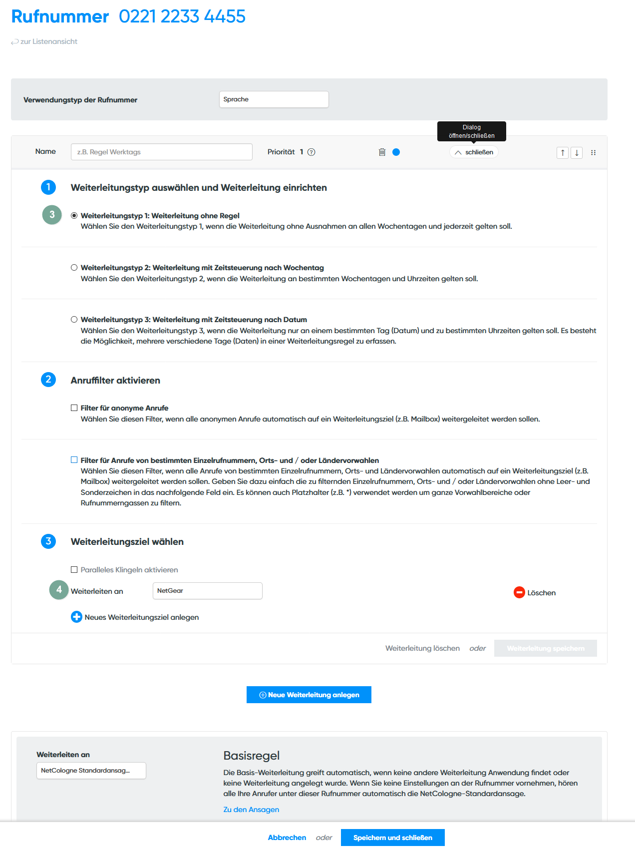Open Basisregel dropdown NetCologne Standardansage
The height and width of the screenshot is (853, 635).
91,771
